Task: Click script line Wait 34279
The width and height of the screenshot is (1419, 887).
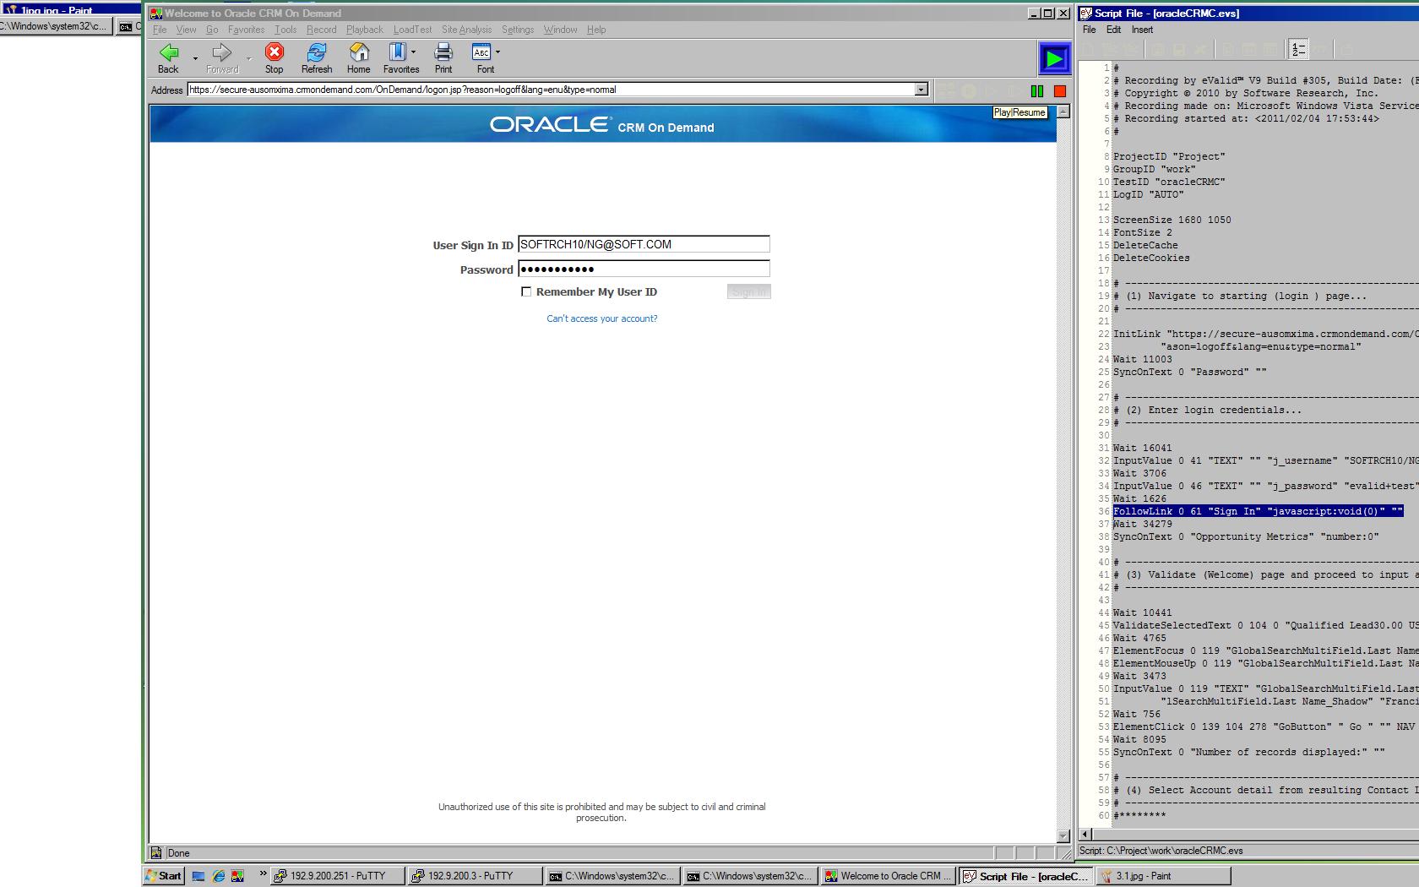Action: (x=1143, y=524)
